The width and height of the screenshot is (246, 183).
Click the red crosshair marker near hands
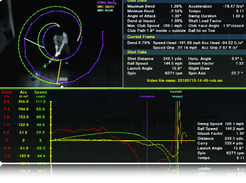(54, 57)
